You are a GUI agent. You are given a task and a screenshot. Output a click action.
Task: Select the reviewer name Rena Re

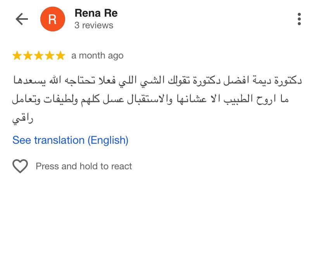click(x=96, y=13)
